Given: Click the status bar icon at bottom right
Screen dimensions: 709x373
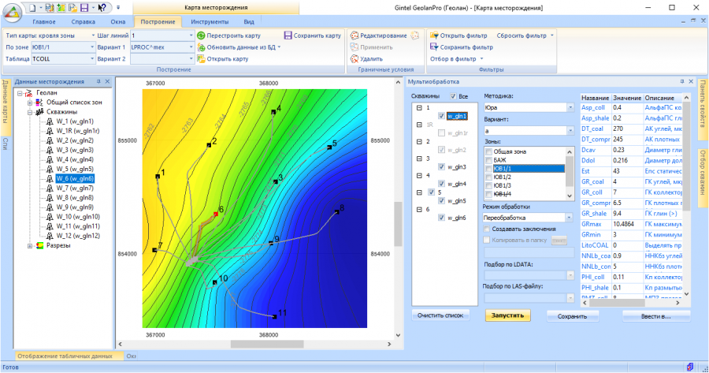Looking at the screenshot, I should [690, 367].
